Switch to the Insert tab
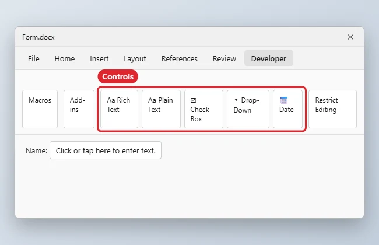This screenshot has width=379, height=245. pyautogui.click(x=99, y=58)
